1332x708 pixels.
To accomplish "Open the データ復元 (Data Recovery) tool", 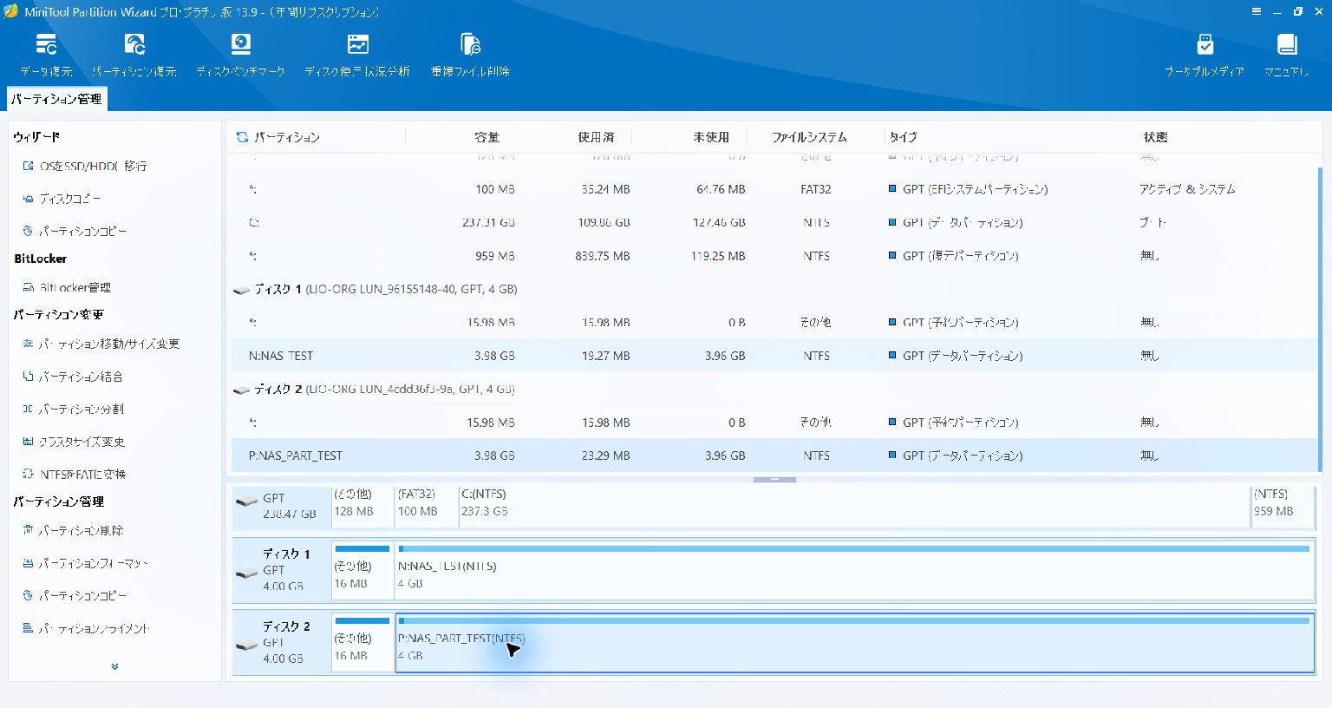I will 46,56.
